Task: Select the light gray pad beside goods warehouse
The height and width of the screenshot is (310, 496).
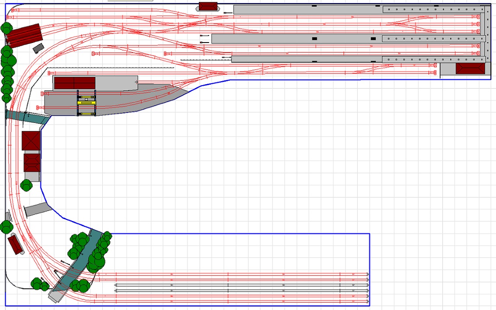Action: click(116, 82)
